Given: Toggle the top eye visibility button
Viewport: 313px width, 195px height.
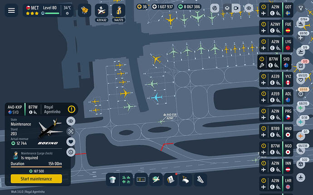Looking at the screenshot, I should click(249, 8).
